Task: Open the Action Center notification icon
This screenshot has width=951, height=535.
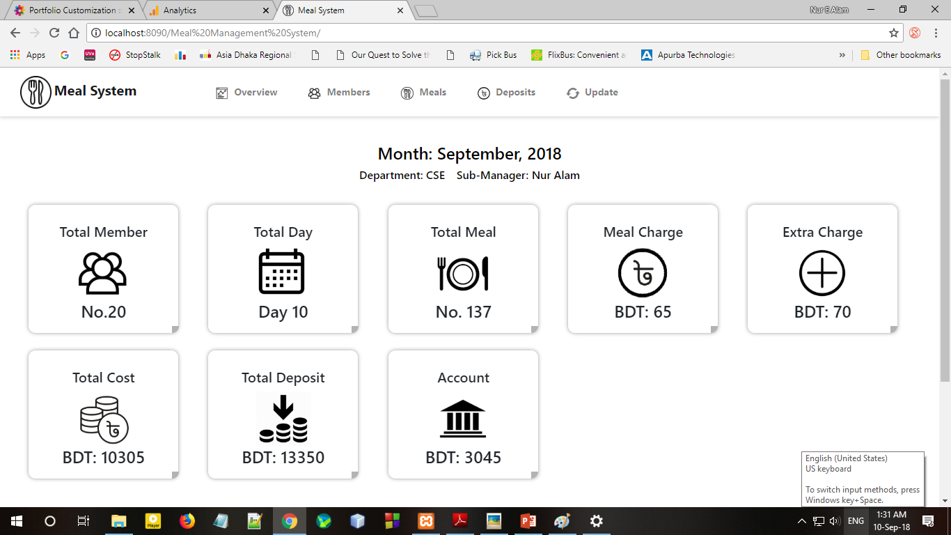Action: (x=928, y=521)
